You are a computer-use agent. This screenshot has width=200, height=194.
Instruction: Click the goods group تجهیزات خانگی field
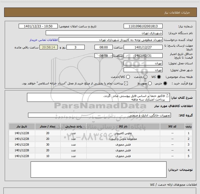(x=99, y=115)
